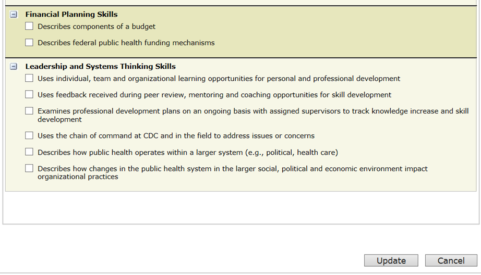Enable individual, team and organizational learning checkbox
Image resolution: width=481 pixels, height=275 pixels.
[29, 79]
